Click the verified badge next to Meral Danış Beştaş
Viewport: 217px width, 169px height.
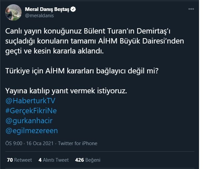73,9
